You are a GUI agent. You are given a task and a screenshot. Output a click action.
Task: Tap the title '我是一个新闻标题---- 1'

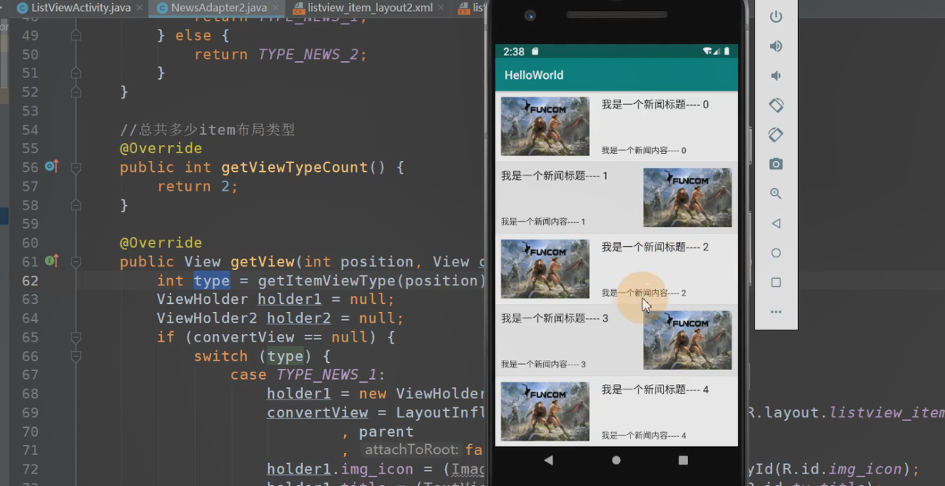(554, 176)
